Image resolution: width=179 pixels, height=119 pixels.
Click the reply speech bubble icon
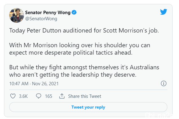39,96
